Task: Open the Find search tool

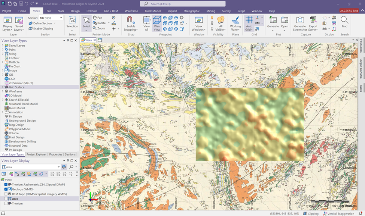Action: point(344,20)
